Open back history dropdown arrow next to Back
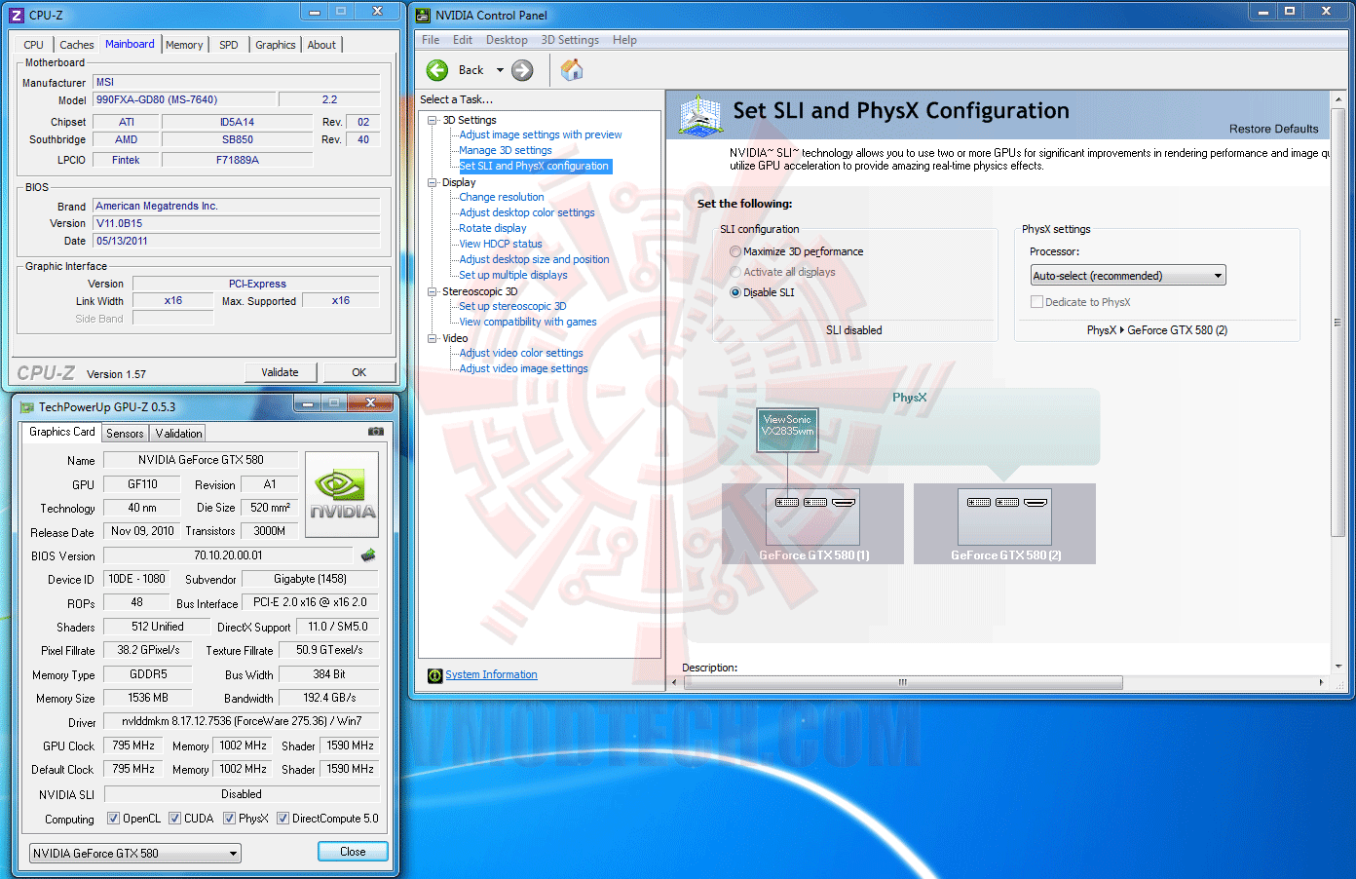The image size is (1356, 879). [500, 70]
